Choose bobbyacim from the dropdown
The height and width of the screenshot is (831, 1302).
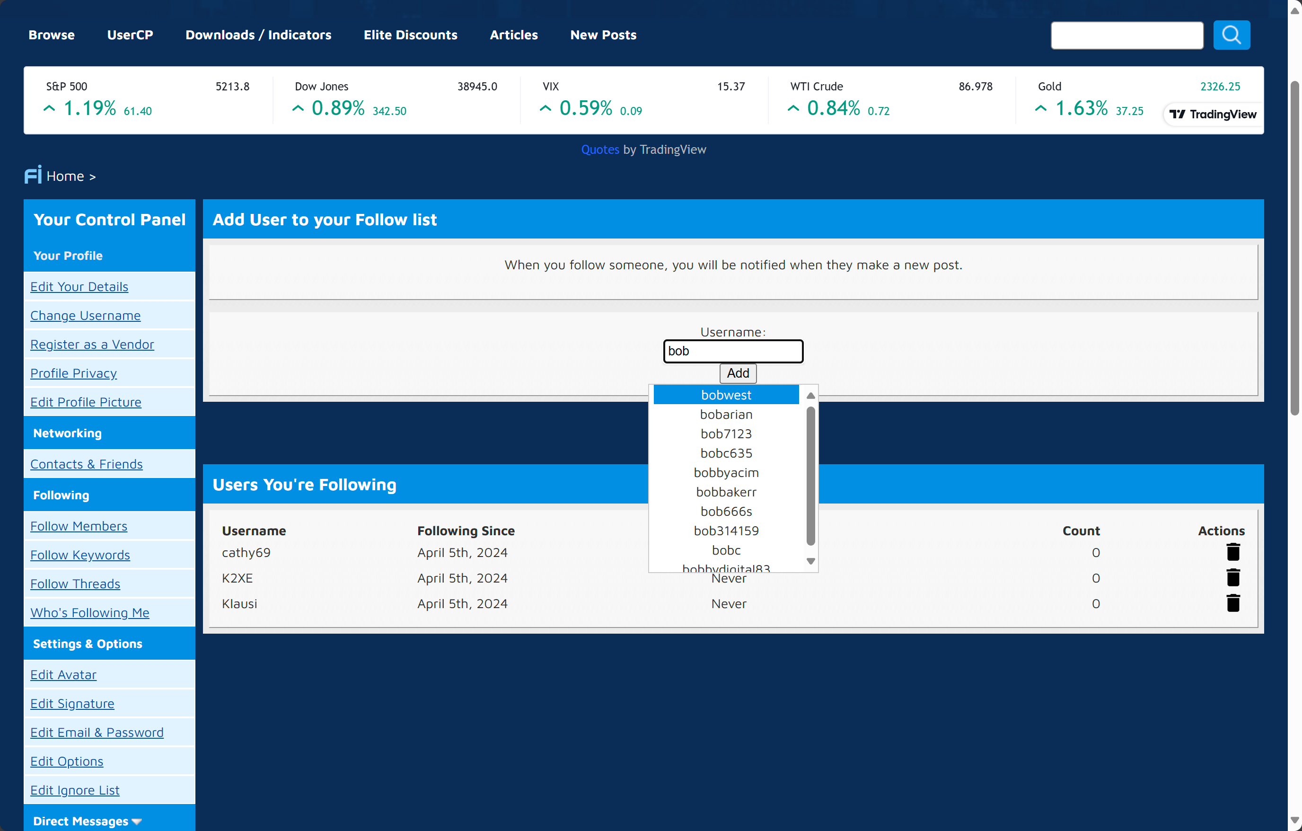click(726, 472)
